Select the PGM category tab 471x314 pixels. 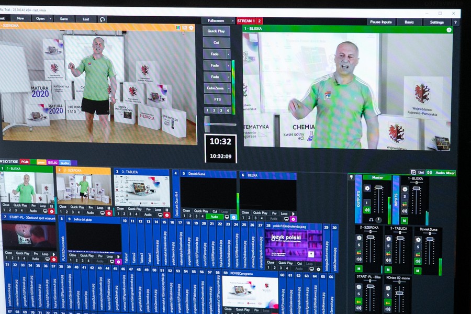click(25, 163)
